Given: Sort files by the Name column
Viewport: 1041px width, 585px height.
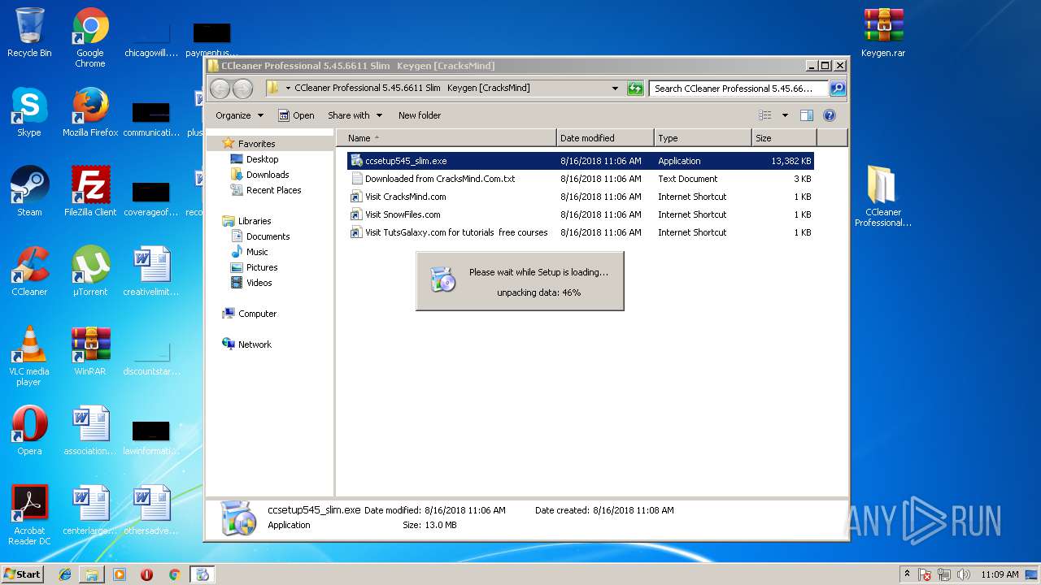Looking at the screenshot, I should [x=446, y=138].
